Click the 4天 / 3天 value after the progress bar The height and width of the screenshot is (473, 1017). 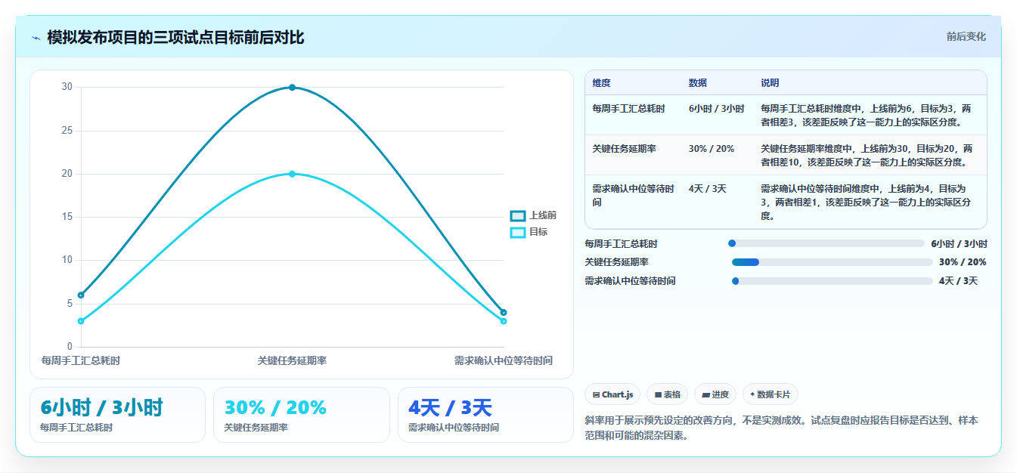point(958,281)
